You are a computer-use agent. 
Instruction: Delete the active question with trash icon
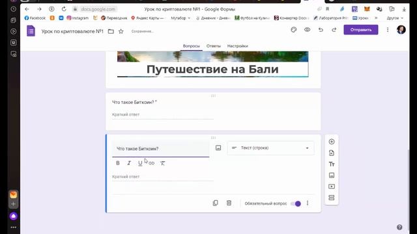(x=229, y=203)
